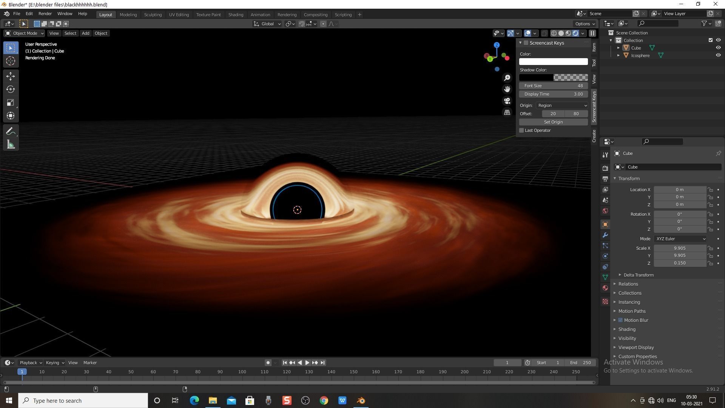Open Object Constraints properties tab

605,267
